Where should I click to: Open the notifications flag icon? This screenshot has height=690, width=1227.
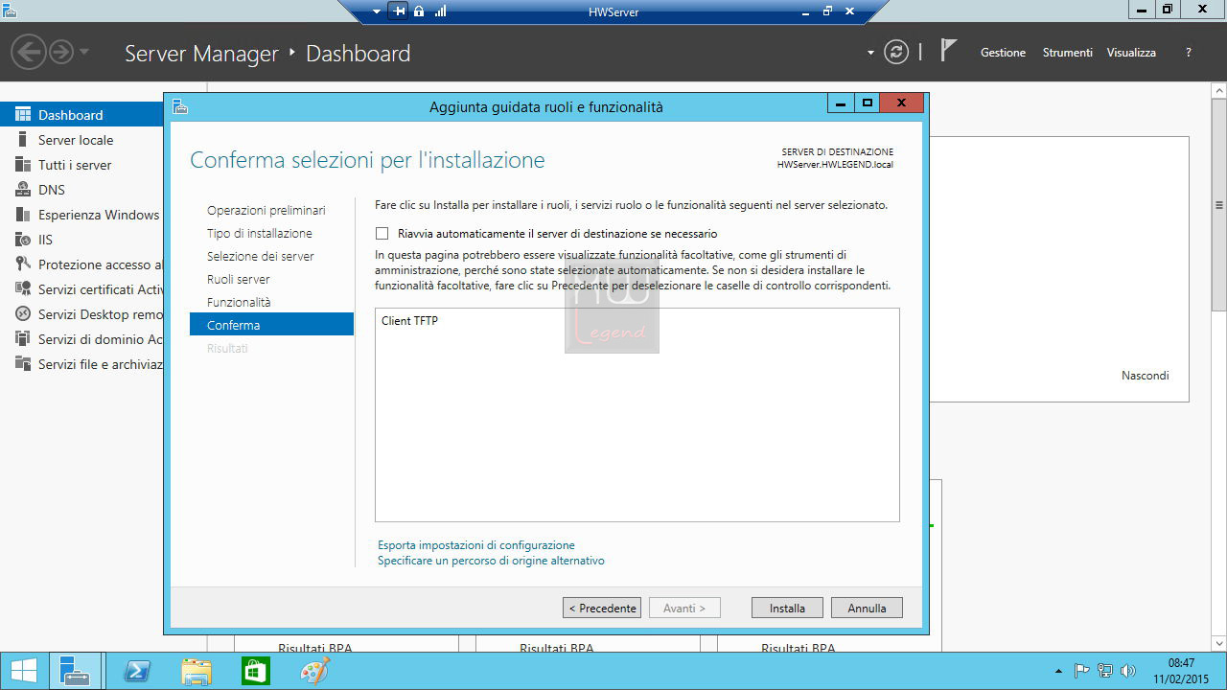point(948,51)
